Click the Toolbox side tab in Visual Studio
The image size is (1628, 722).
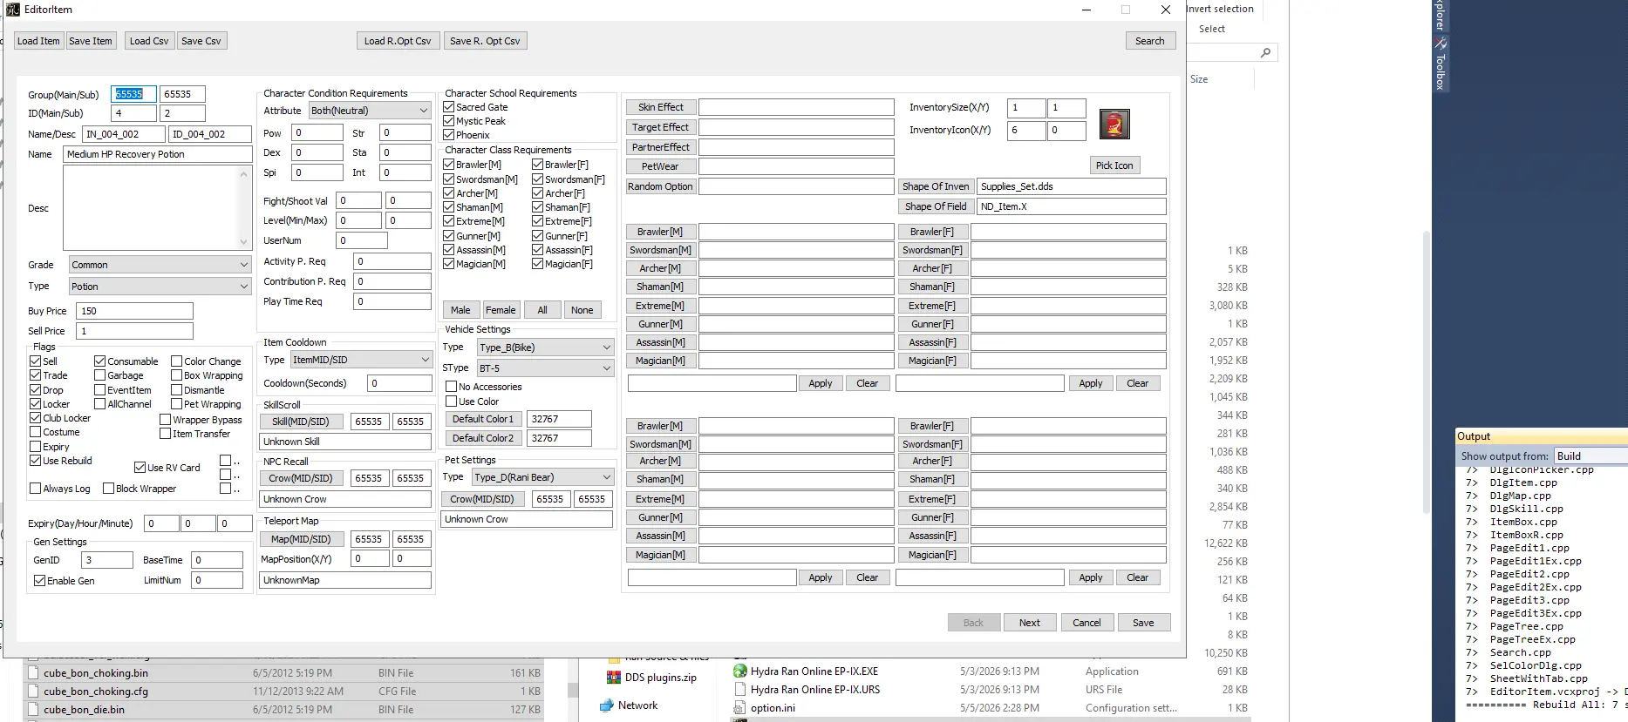pos(1441,64)
